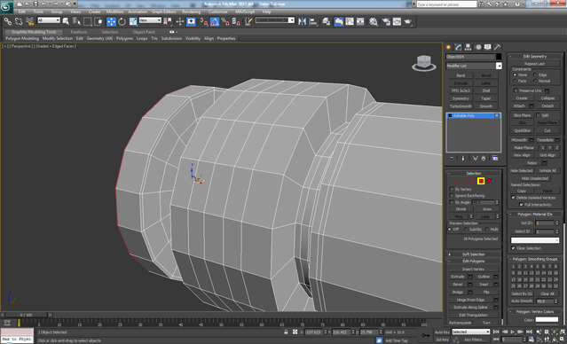
Task: Toggle the Split checkbox near Slice Plane
Action: (x=538, y=115)
